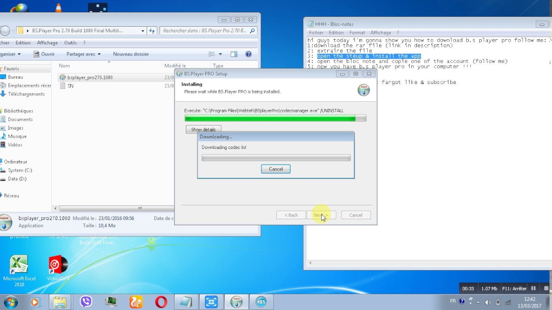Refresh the Explorer folder location
The height and width of the screenshot is (310, 552).
tap(152, 31)
